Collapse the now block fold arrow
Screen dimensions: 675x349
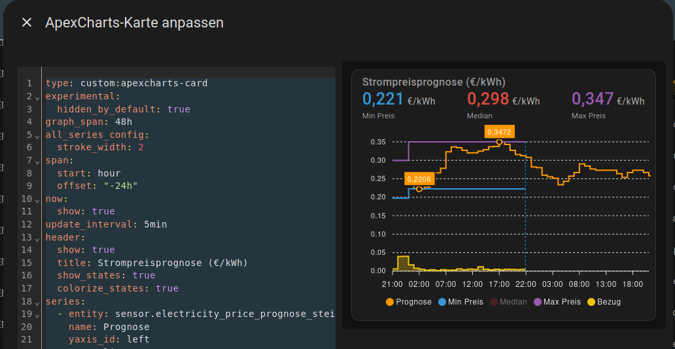coord(37,200)
